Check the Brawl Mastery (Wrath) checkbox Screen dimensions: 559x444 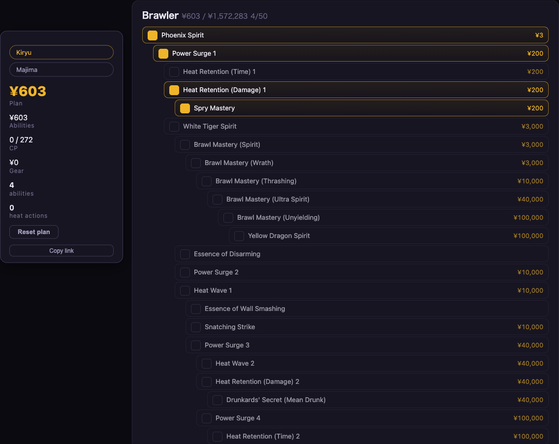click(x=196, y=163)
